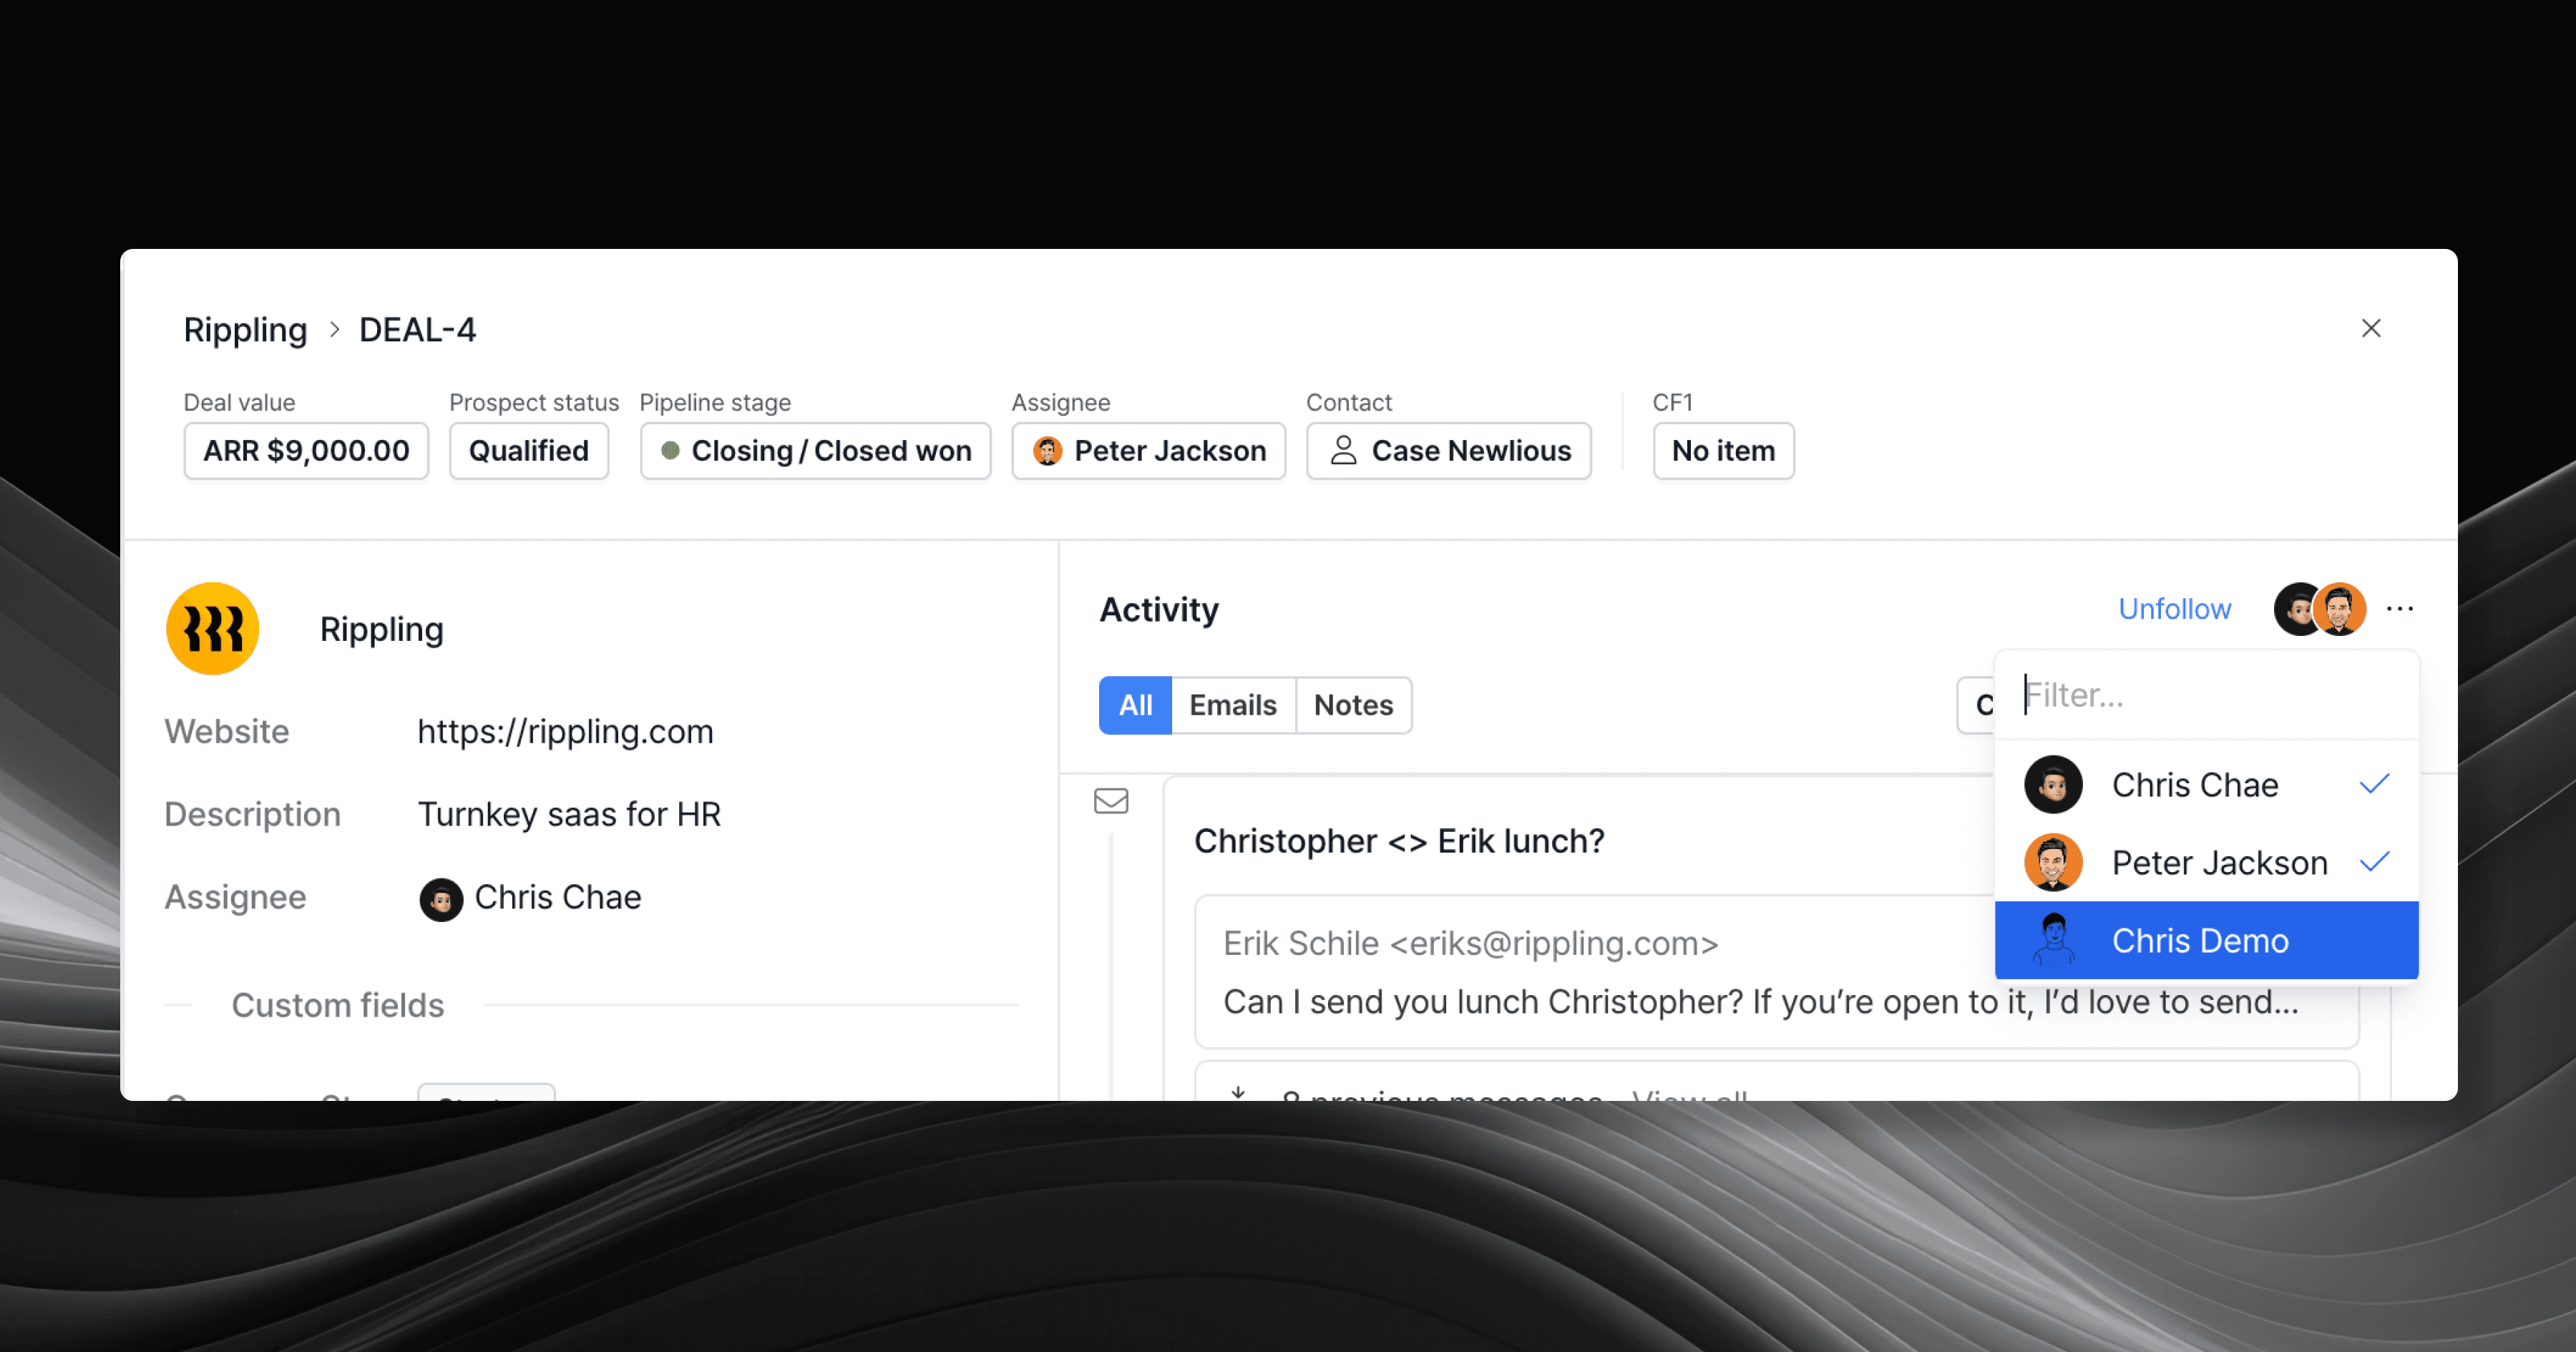This screenshot has width=2576, height=1352.
Task: Open the Assignee Peter Jackson dropdown
Action: (x=1148, y=451)
